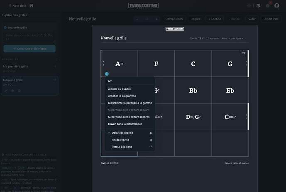Select the Cmaj7 chord cell
This screenshot has width=286, height=192.
[x=230, y=117]
